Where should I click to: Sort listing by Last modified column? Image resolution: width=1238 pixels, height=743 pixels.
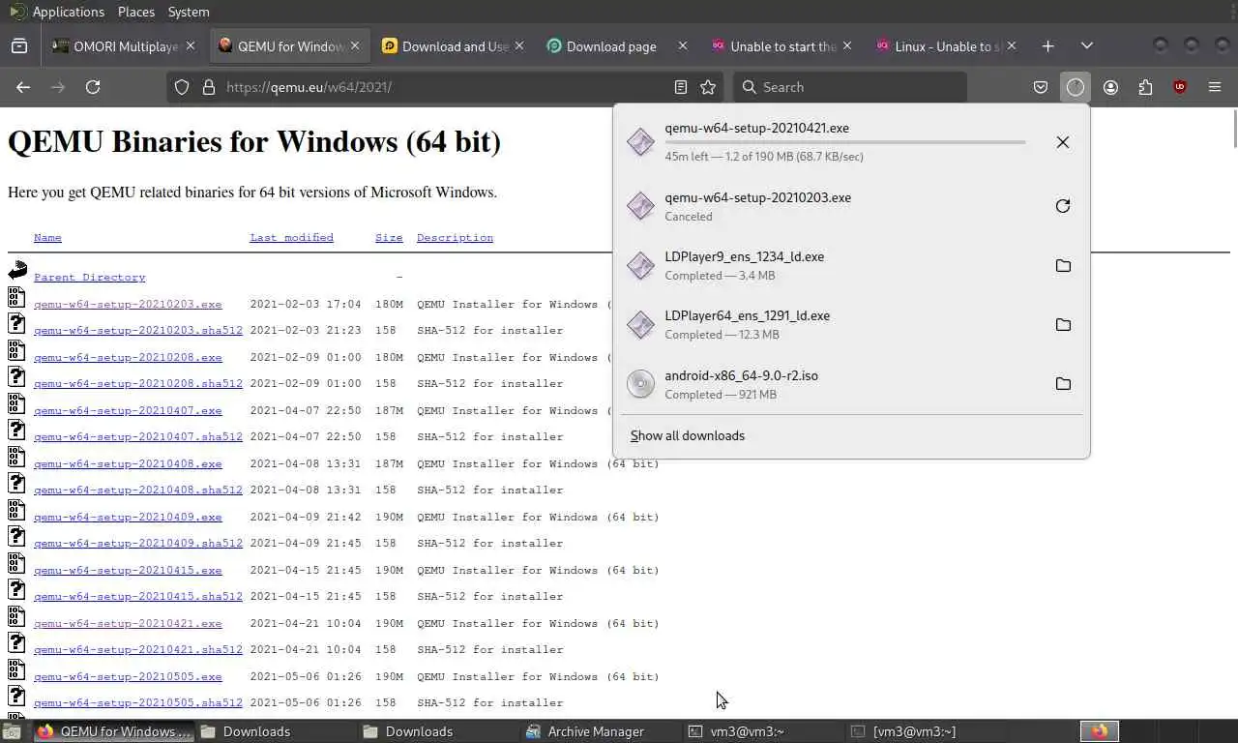291,237
